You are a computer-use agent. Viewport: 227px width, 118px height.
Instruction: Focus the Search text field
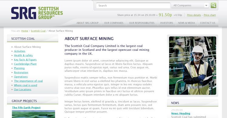pyautogui.click(x=133, y=6)
